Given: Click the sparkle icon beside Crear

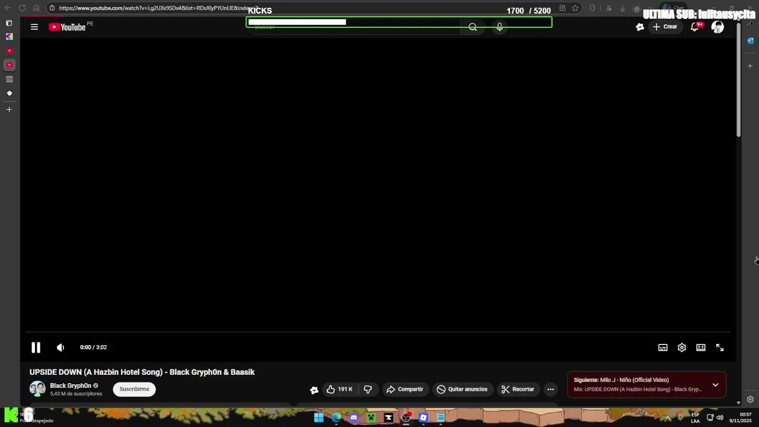Looking at the screenshot, I should coord(639,27).
